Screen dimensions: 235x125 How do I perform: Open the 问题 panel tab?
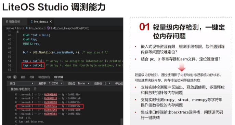9,77
